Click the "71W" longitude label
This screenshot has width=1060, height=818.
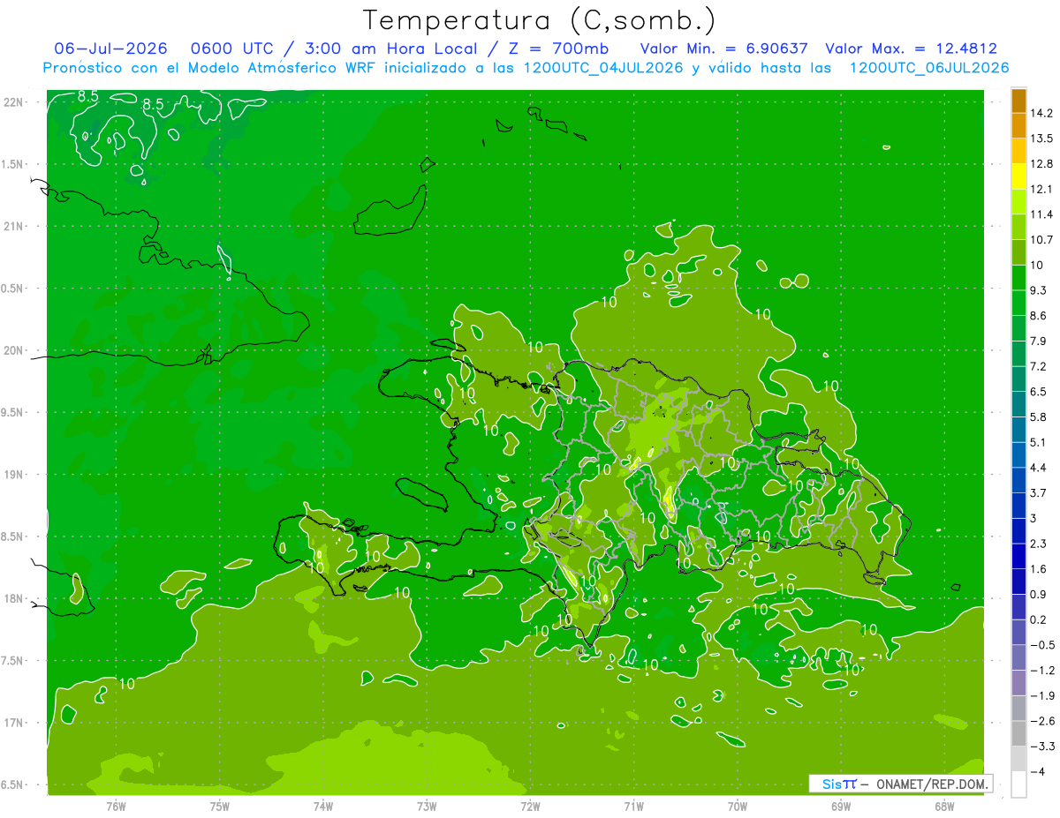[633, 806]
